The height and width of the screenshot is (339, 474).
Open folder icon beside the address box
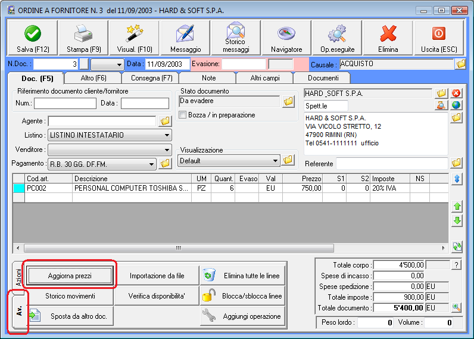click(456, 117)
